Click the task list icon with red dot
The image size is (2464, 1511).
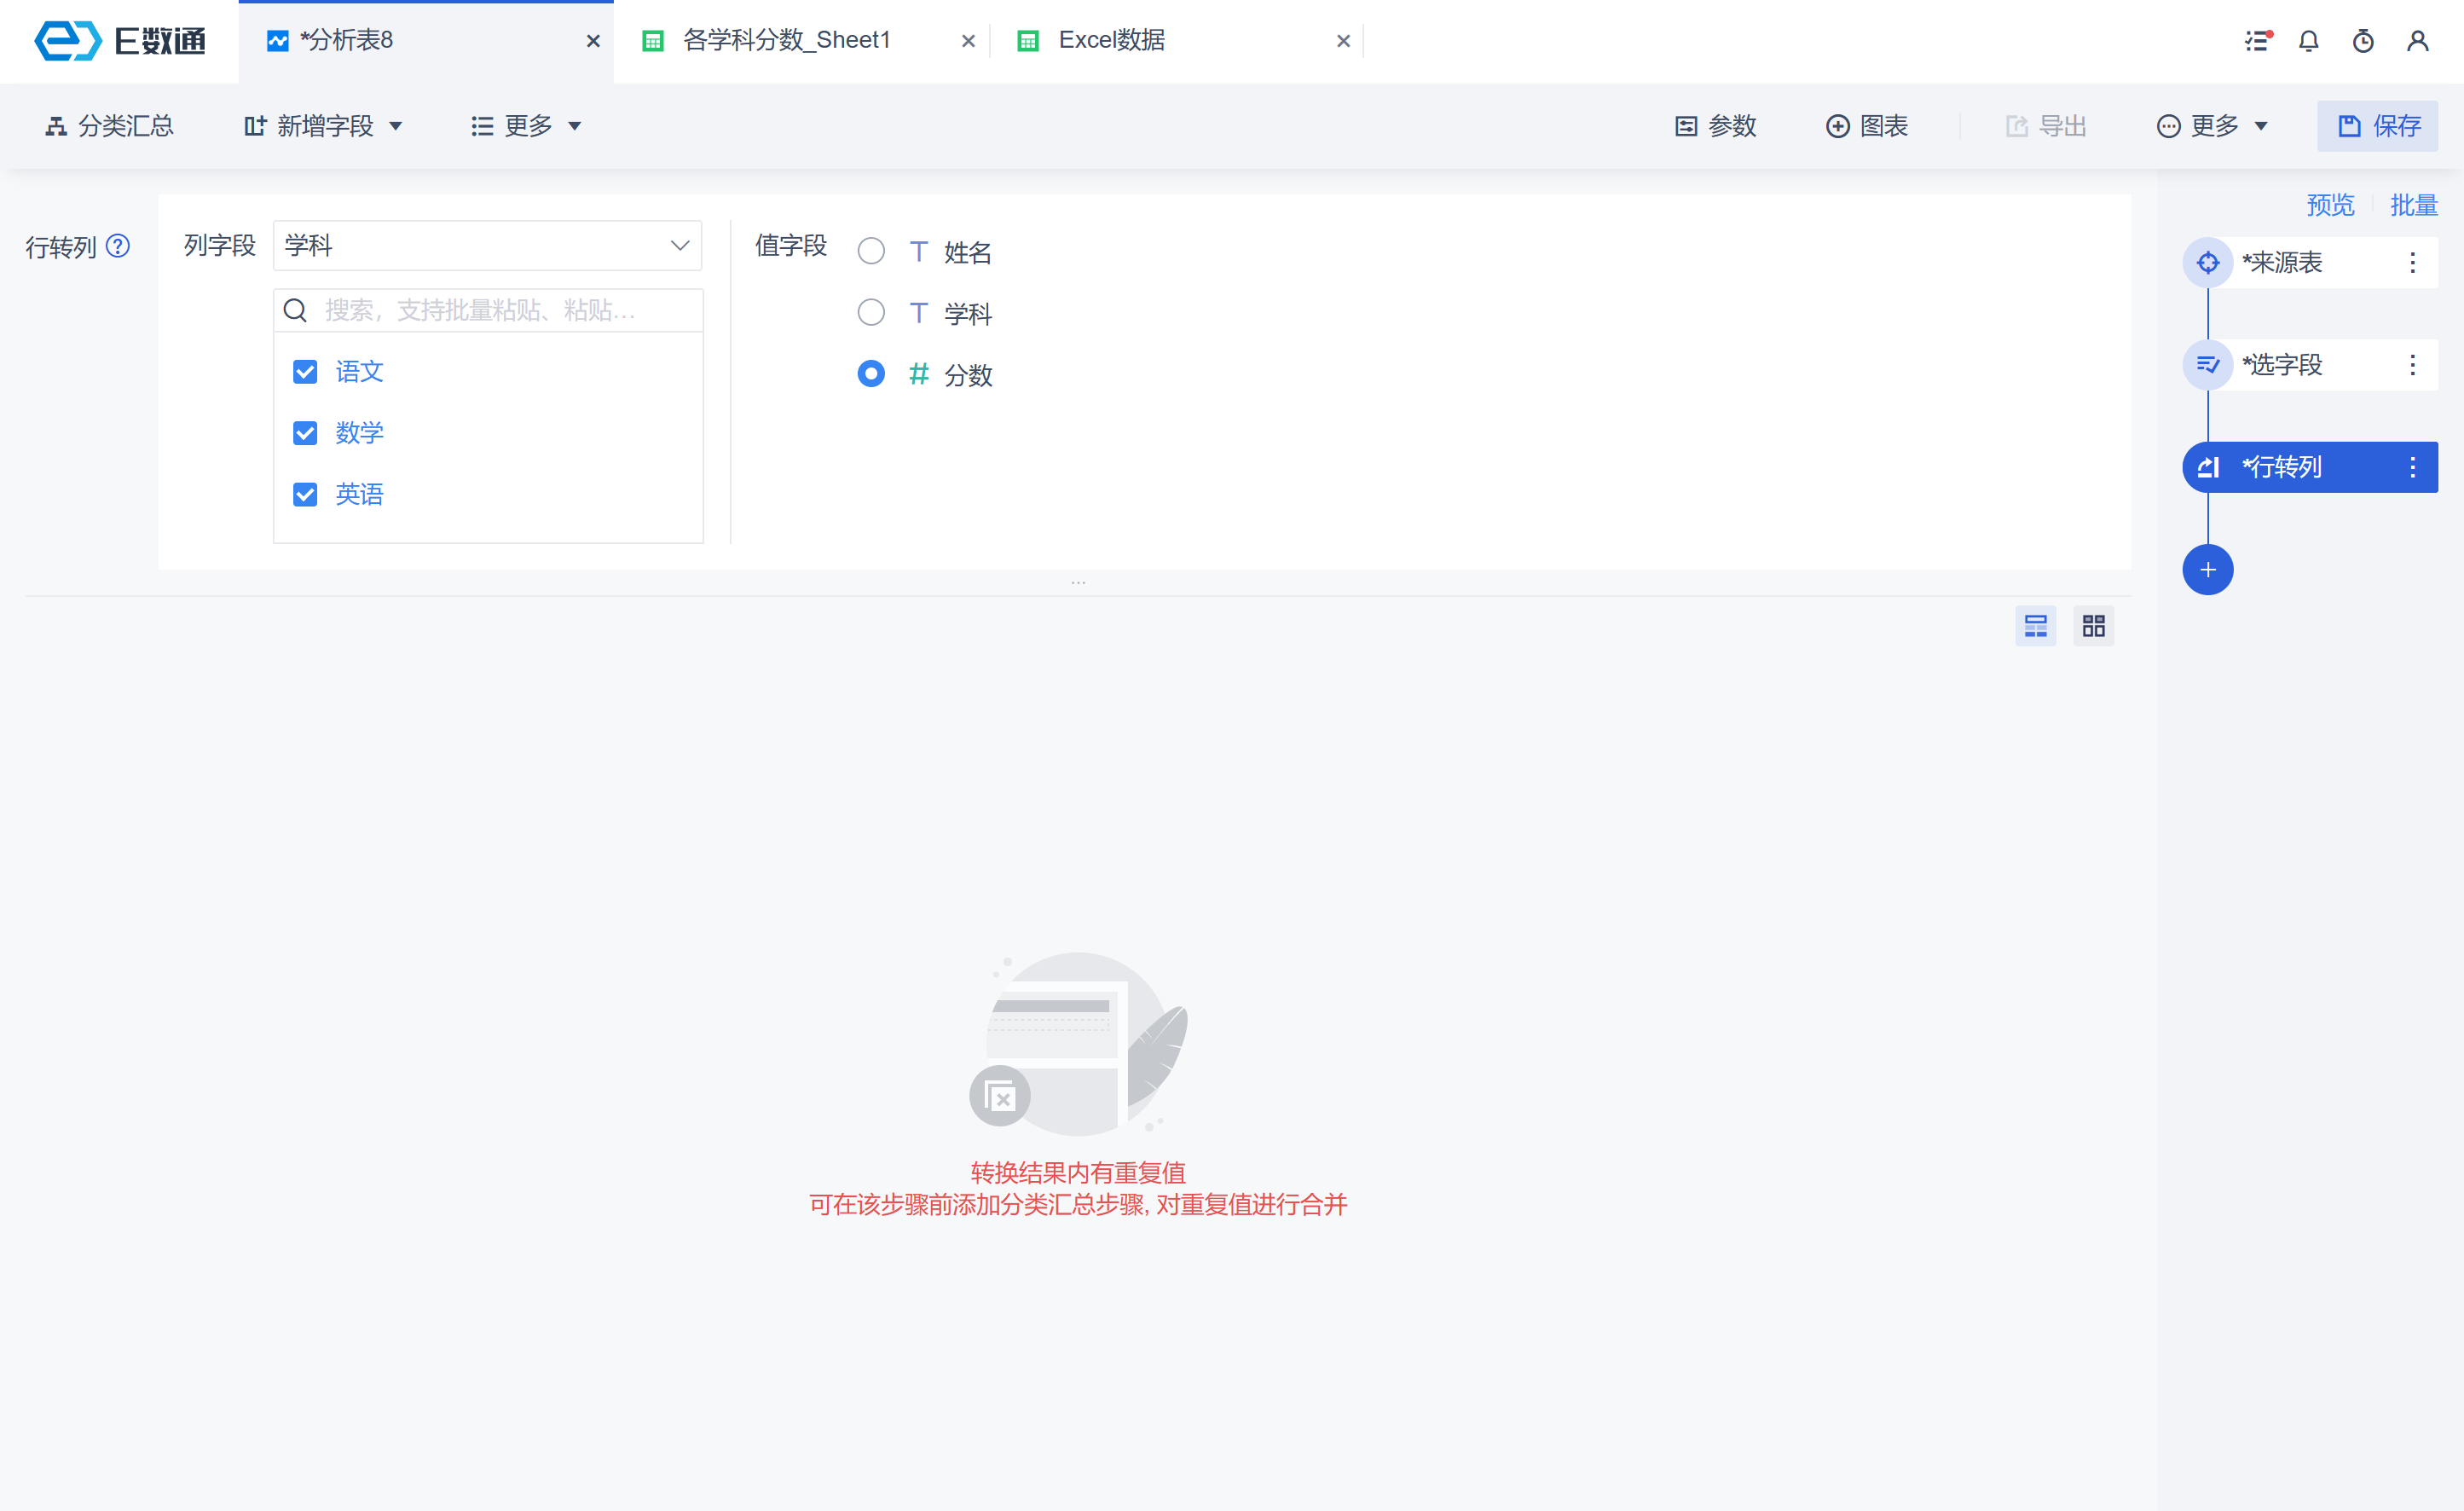click(x=2257, y=41)
